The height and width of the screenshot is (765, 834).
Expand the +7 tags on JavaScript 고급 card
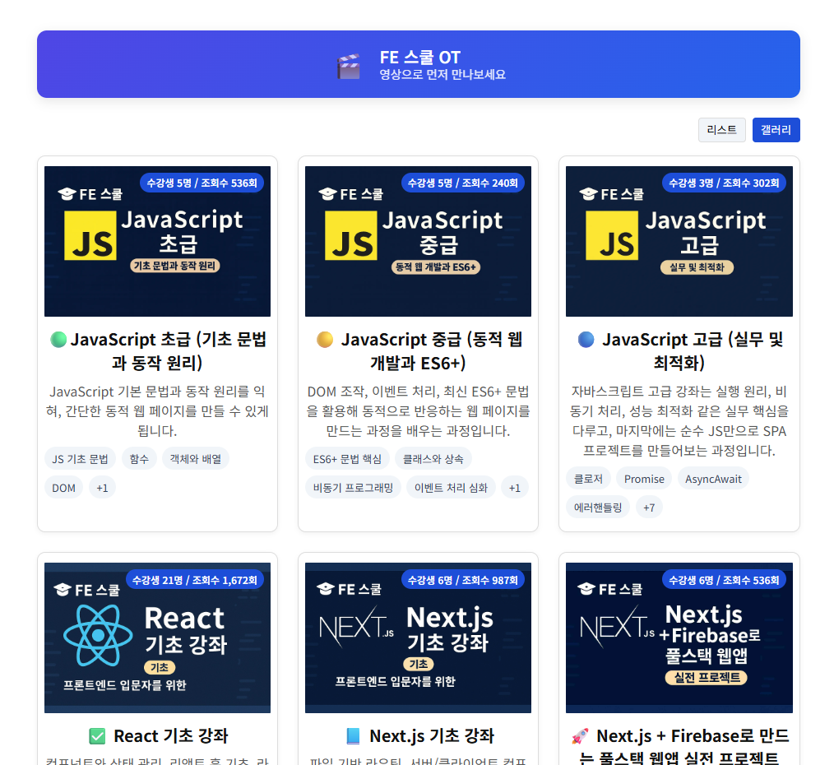click(x=649, y=508)
